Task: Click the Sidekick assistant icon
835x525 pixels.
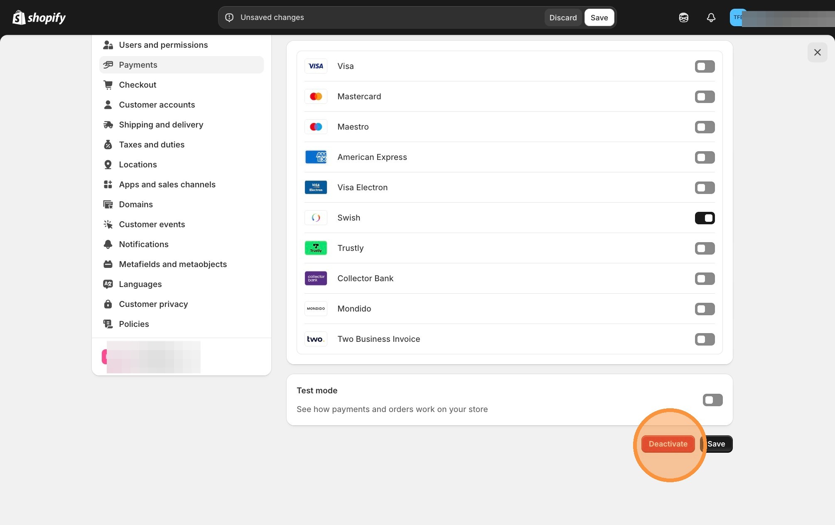Action: tap(683, 17)
